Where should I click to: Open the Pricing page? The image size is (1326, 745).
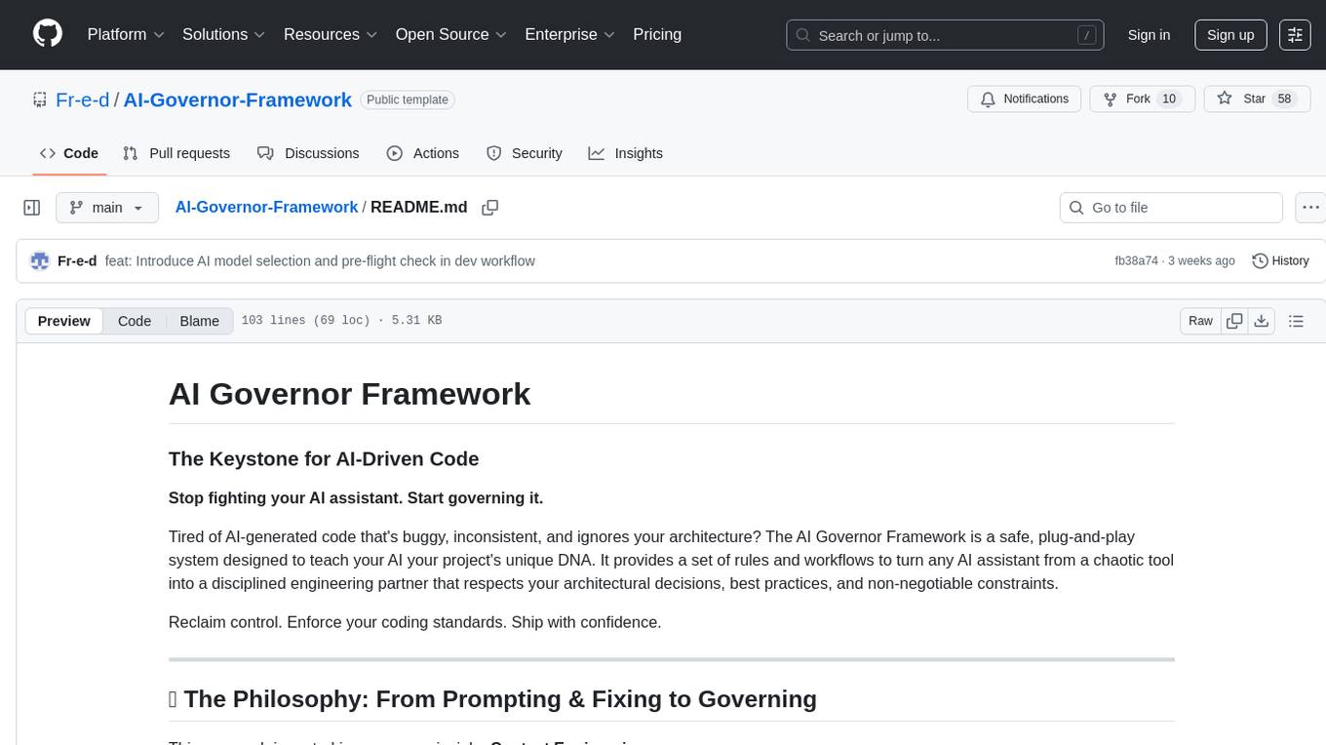point(657,34)
